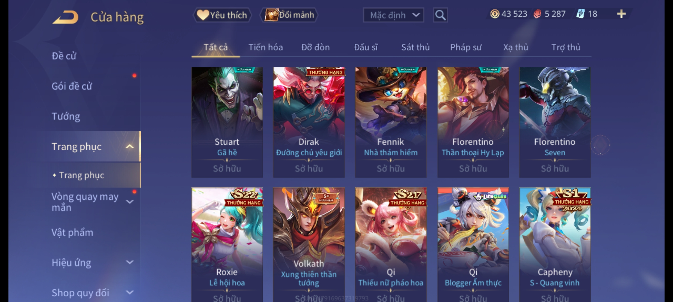Select Stuart Gã hề skin card
This screenshot has width=673, height=302.
[227, 122]
